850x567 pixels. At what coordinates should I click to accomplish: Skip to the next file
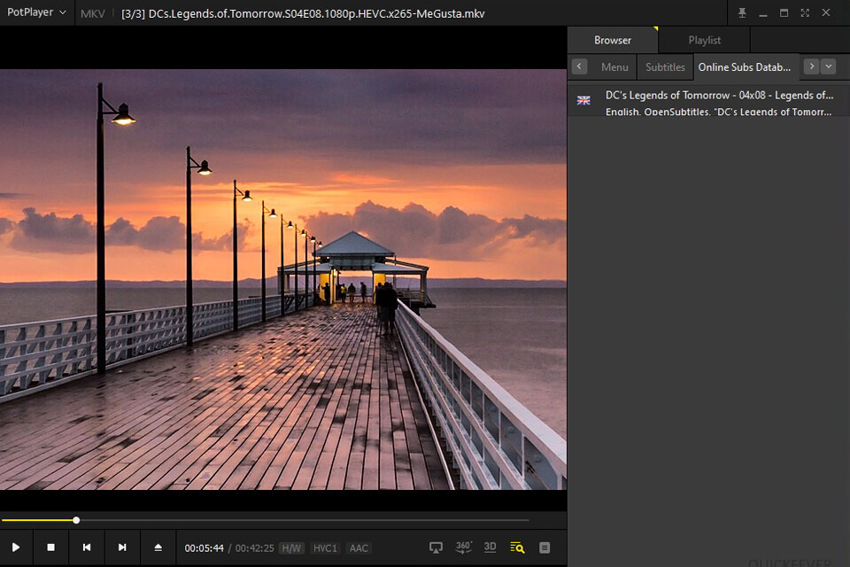pyautogui.click(x=122, y=548)
